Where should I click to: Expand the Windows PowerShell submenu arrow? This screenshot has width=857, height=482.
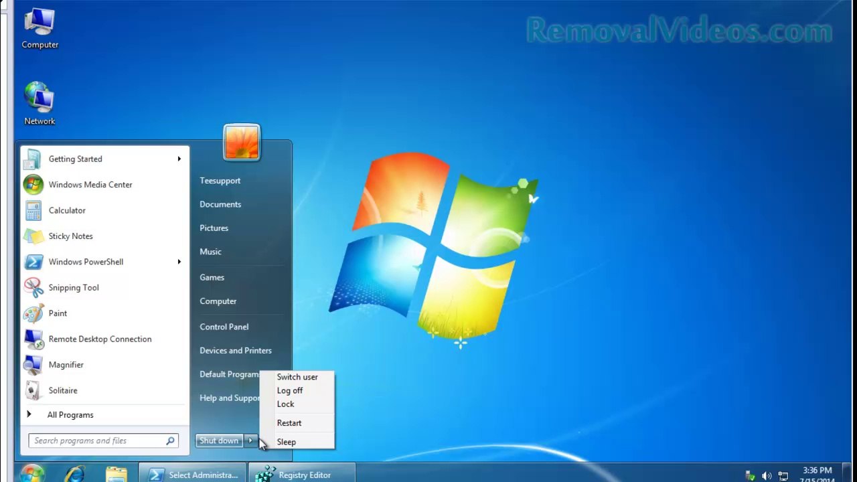click(179, 262)
